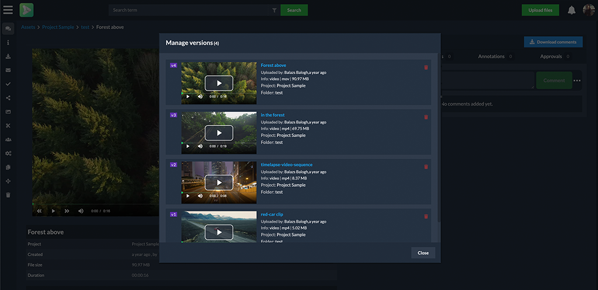The width and height of the screenshot is (598, 290).
Task: Play the timelapse-video-sequence thumbnail
Action: [219, 183]
